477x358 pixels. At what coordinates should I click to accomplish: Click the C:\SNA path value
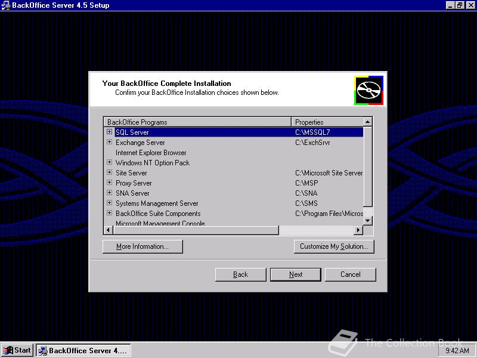click(x=306, y=193)
